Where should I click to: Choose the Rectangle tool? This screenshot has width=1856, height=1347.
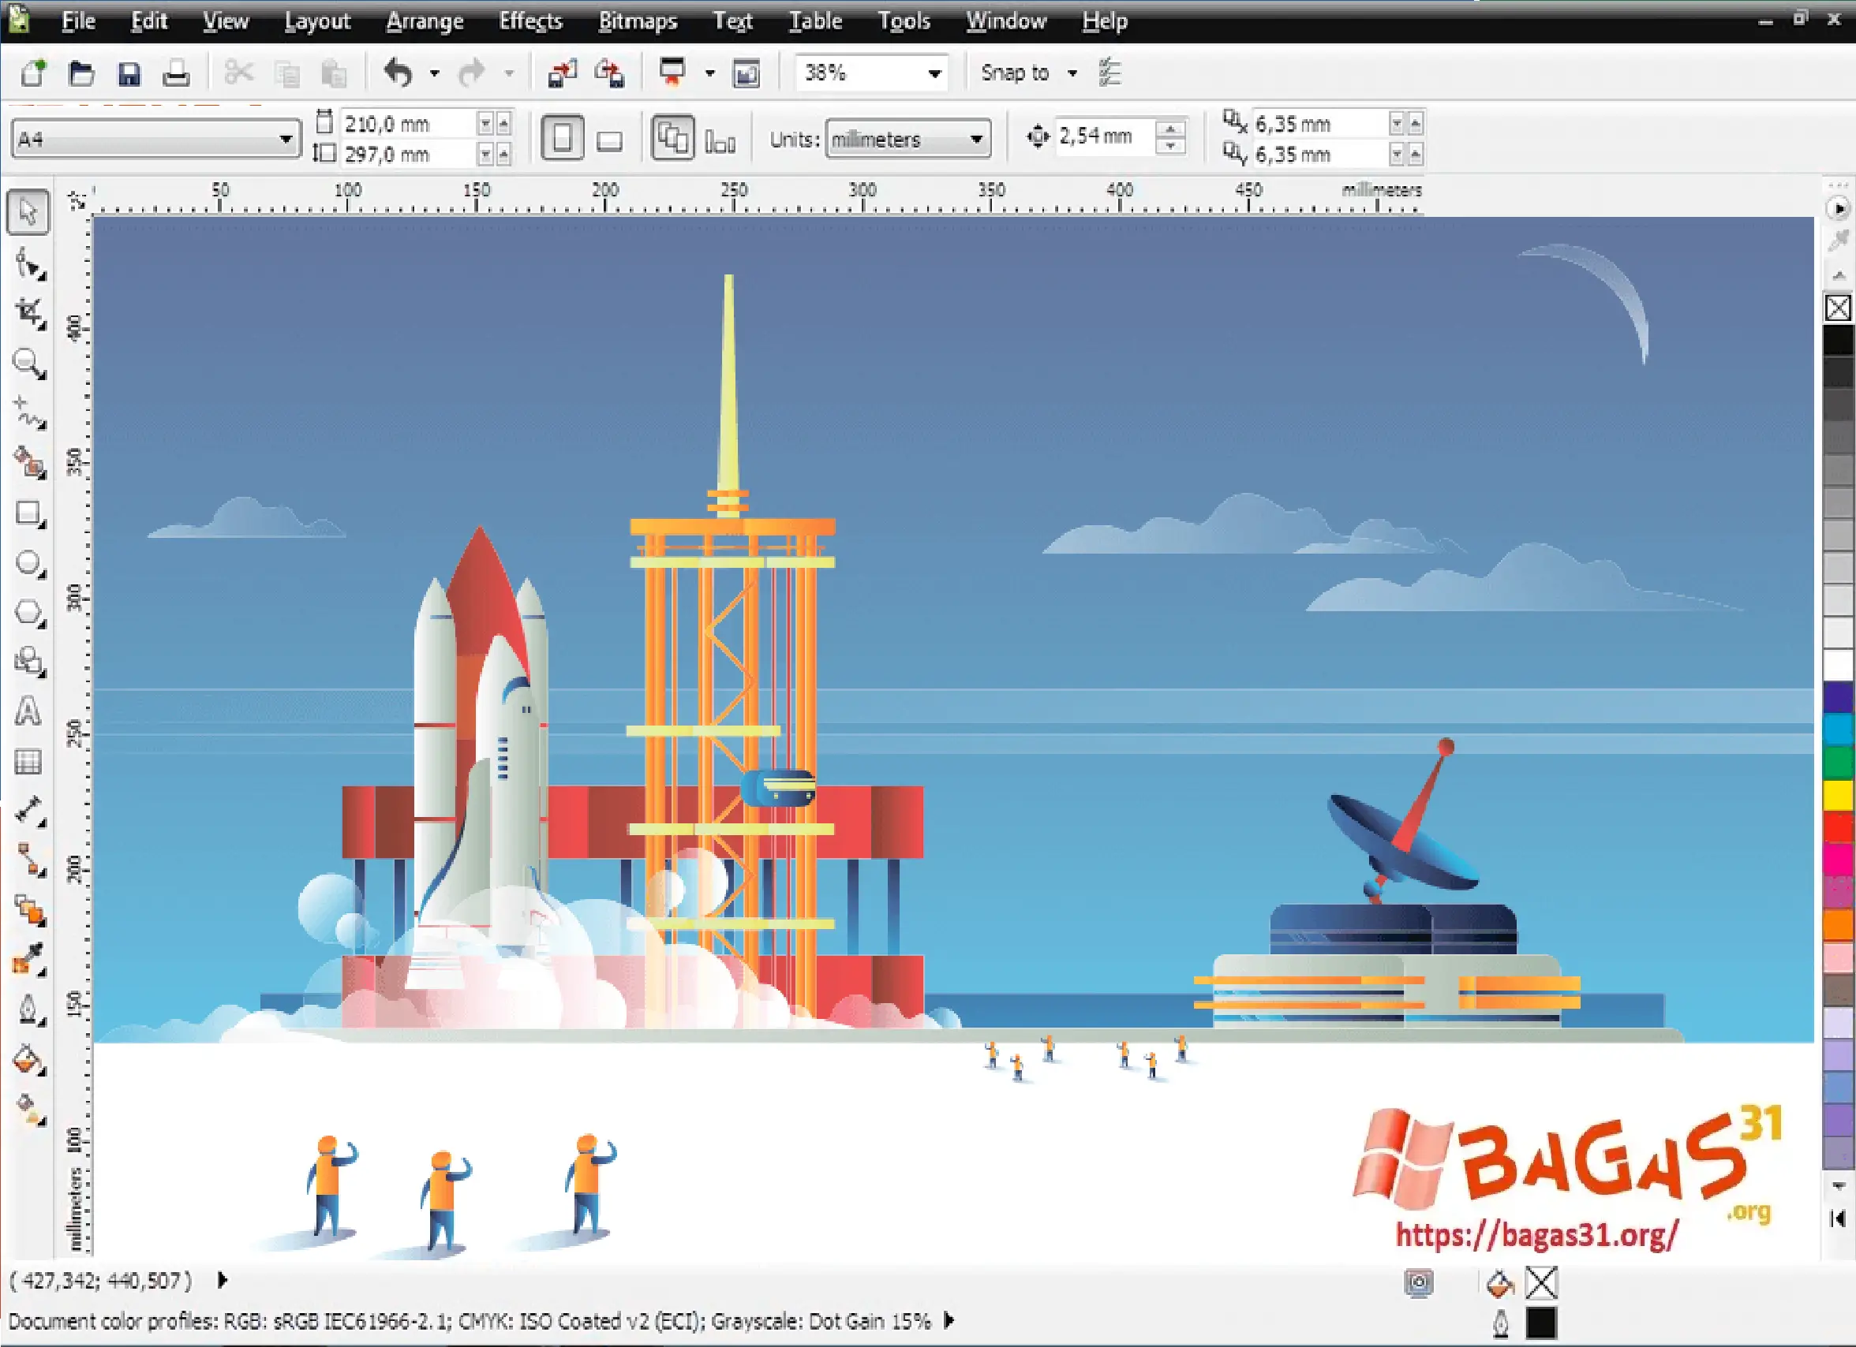click(27, 513)
